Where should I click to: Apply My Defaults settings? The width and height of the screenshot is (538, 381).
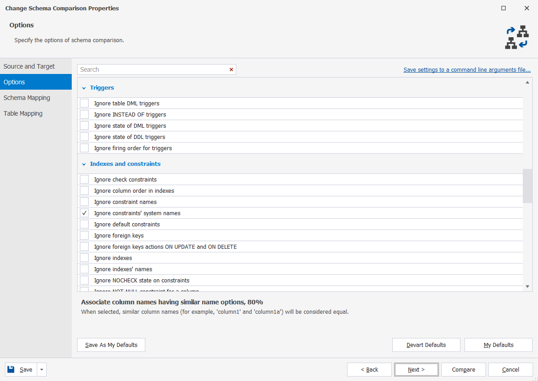click(x=498, y=345)
